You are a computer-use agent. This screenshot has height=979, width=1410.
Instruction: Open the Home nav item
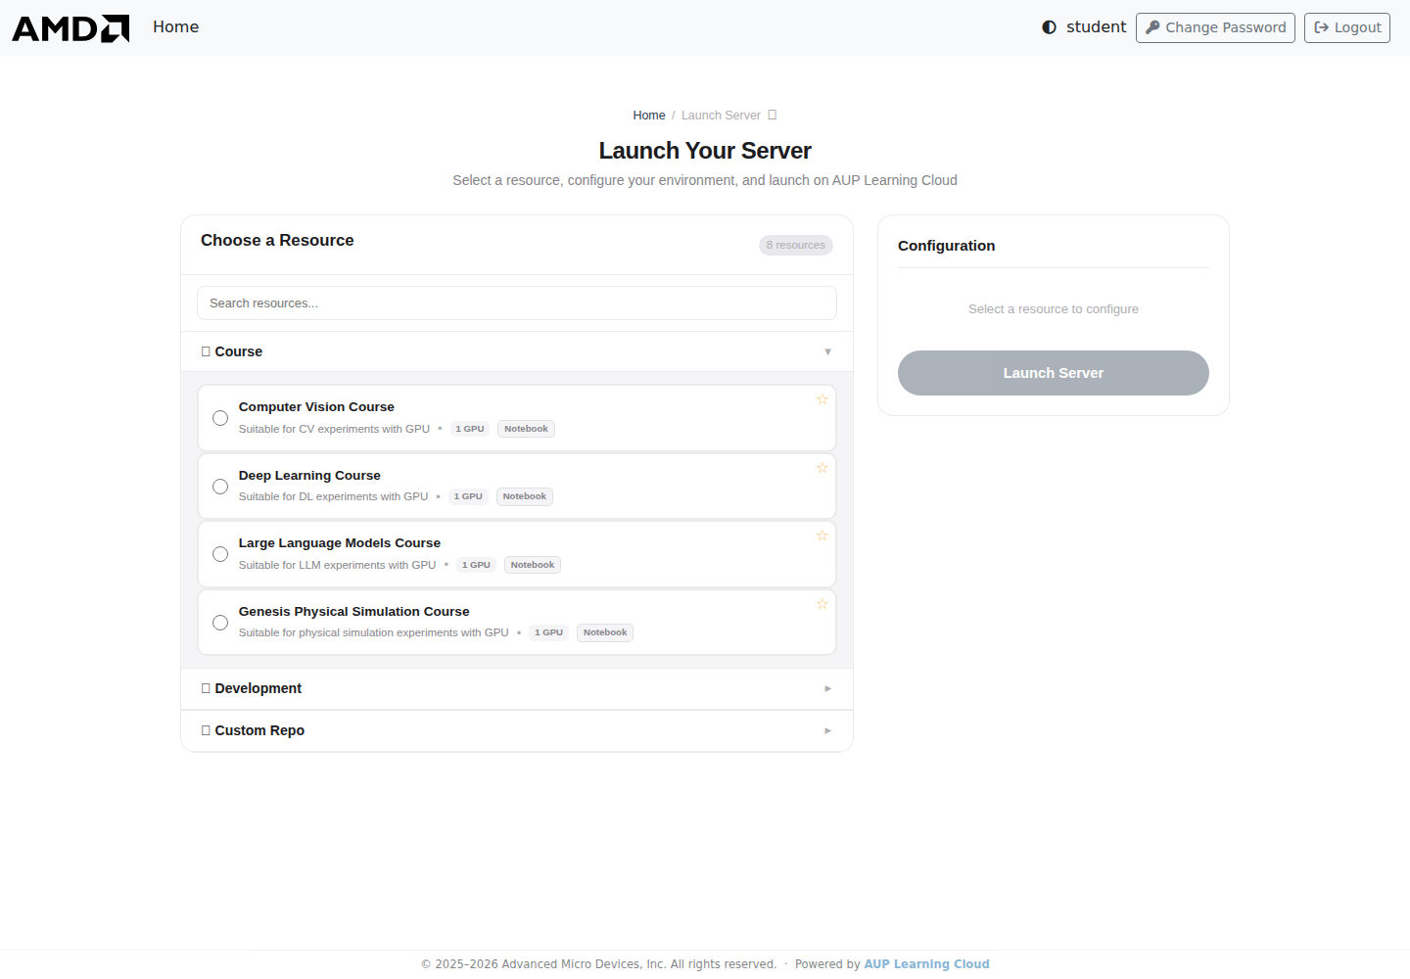tap(176, 27)
